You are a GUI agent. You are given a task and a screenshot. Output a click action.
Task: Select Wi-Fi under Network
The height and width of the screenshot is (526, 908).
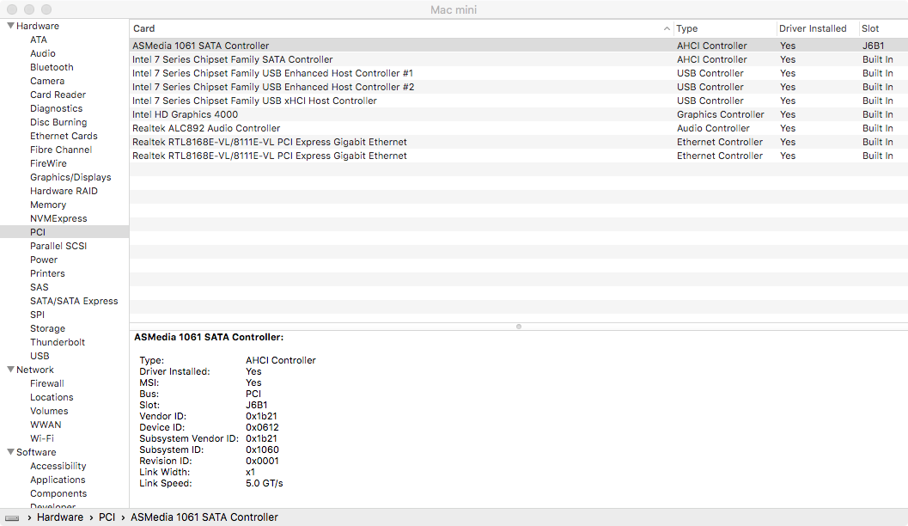pyautogui.click(x=42, y=438)
